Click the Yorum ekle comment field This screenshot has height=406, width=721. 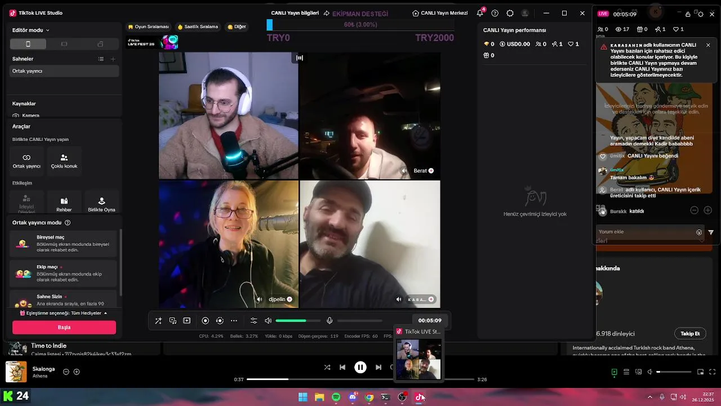[x=646, y=232]
